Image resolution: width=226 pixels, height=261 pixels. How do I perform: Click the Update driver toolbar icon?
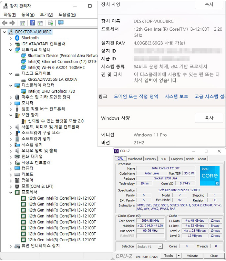(50, 23)
